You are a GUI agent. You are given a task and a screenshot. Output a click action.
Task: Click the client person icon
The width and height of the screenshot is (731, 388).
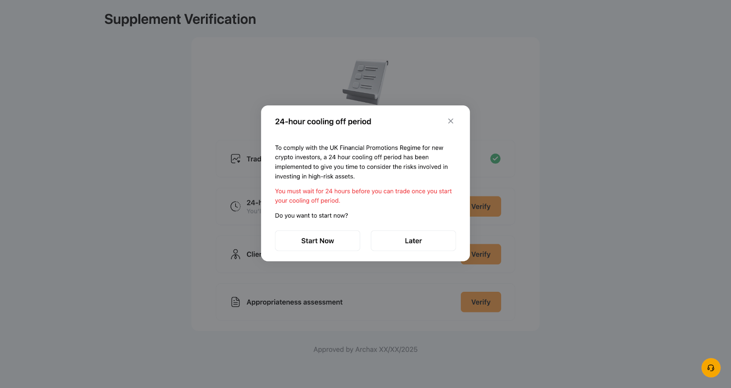[x=235, y=254]
